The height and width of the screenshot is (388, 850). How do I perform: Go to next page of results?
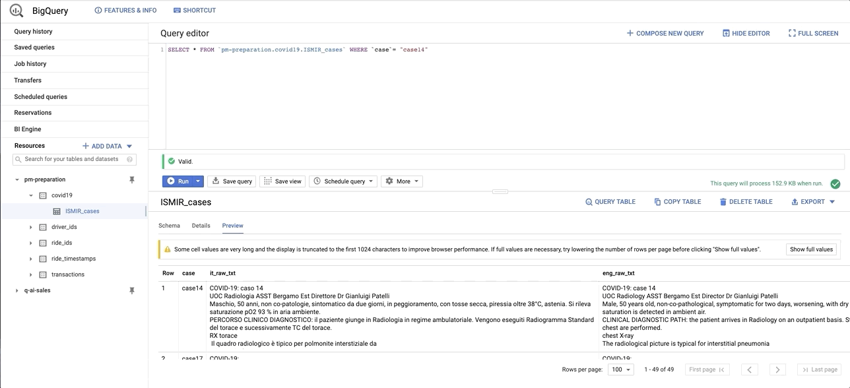coord(777,370)
